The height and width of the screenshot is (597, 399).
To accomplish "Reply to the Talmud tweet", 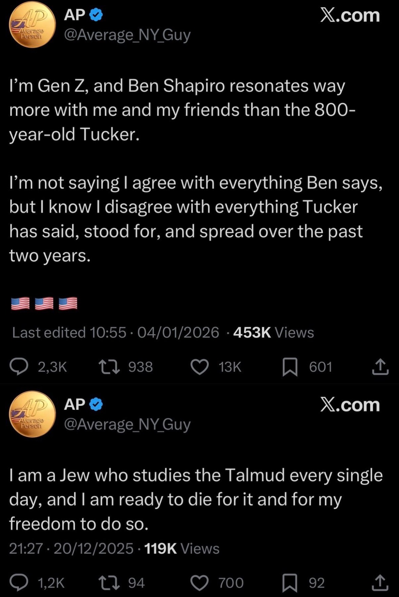I will tap(19, 583).
